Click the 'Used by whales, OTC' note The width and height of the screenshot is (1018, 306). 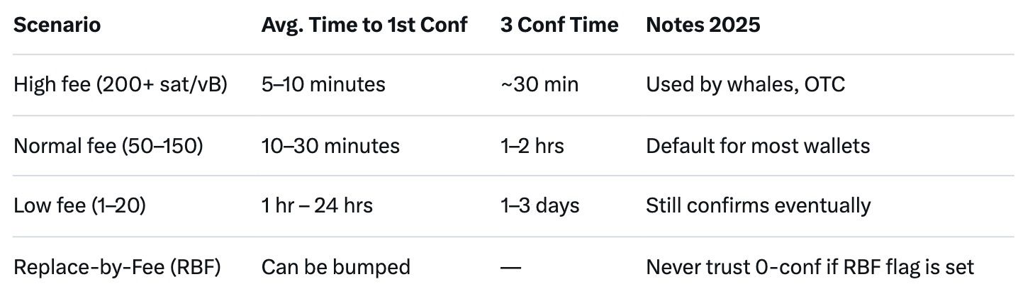[x=745, y=85]
